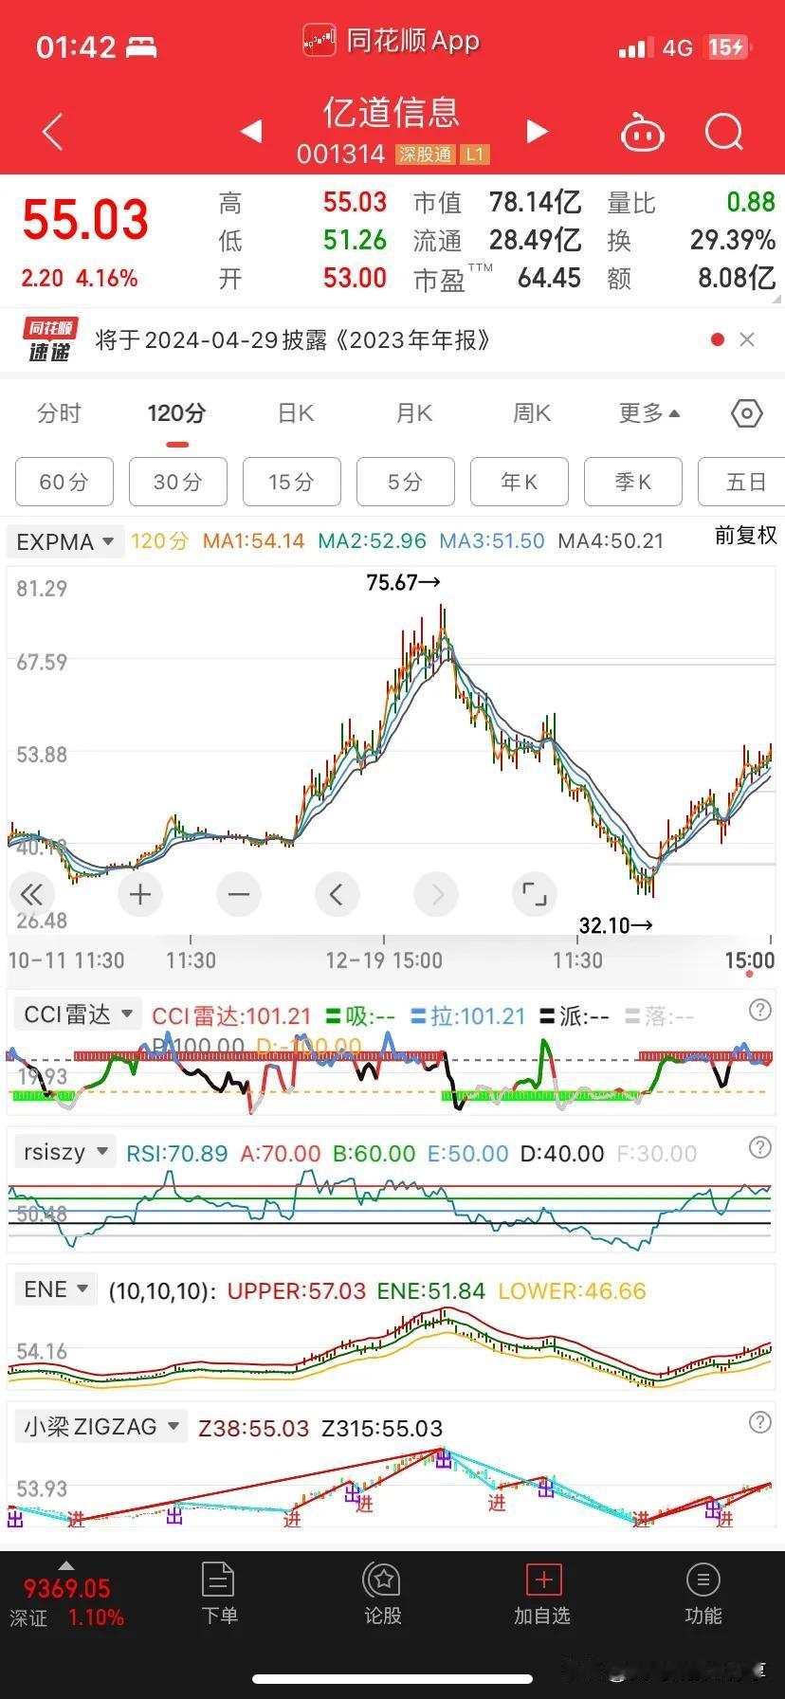Open the rsiszy indicator dropdown
785x1699 pixels.
(64, 1152)
